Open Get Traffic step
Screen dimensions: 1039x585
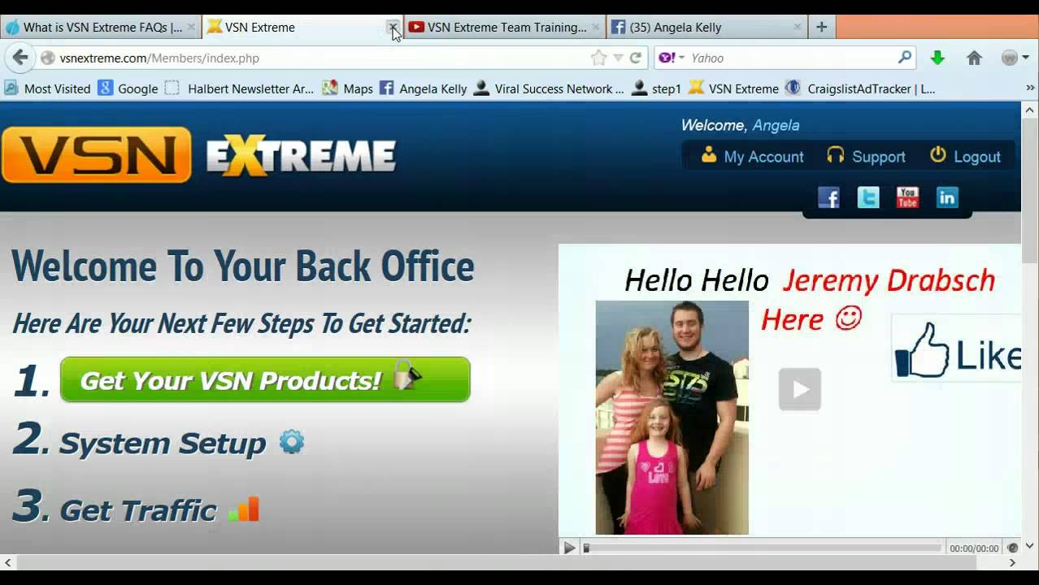click(137, 510)
